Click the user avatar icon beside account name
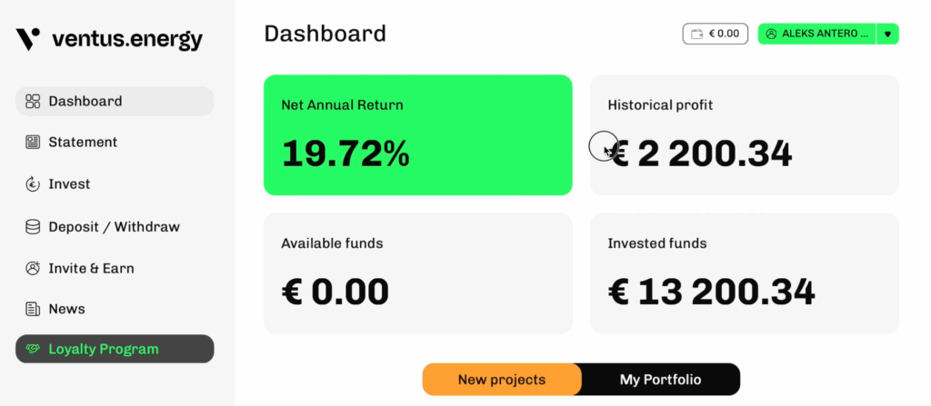This screenshot has height=406, width=931. [x=771, y=34]
